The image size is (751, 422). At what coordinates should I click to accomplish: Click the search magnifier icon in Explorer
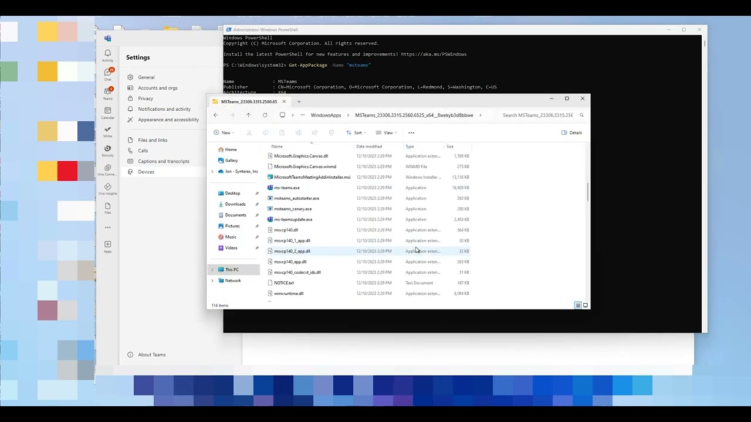[x=581, y=115]
